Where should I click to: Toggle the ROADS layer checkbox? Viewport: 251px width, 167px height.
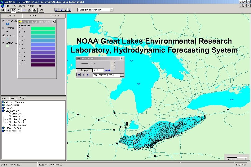(4, 35)
